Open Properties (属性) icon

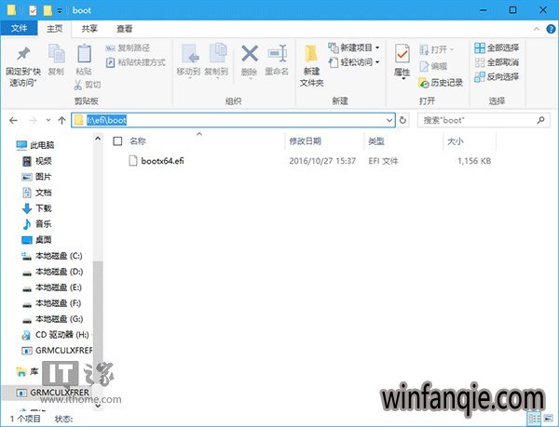pos(402,55)
